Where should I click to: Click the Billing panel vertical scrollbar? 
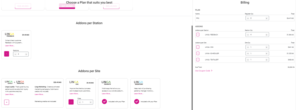click(192, 66)
